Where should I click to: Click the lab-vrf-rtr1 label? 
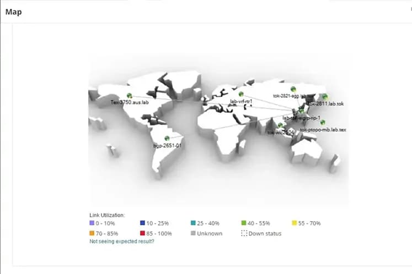click(x=241, y=101)
